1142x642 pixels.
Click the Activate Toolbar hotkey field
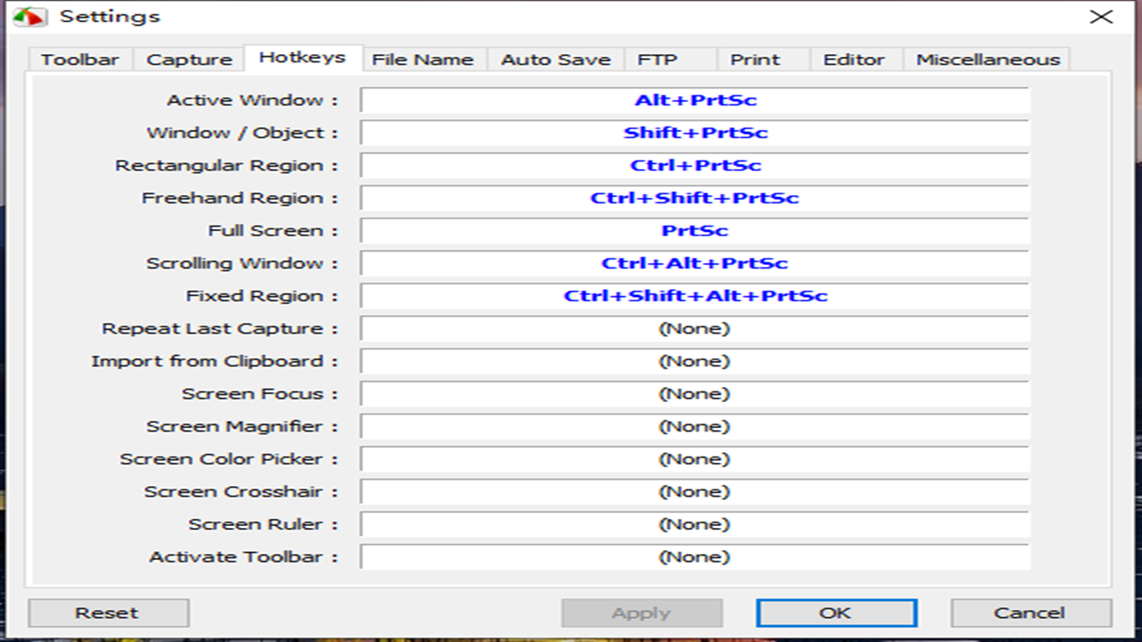point(695,556)
